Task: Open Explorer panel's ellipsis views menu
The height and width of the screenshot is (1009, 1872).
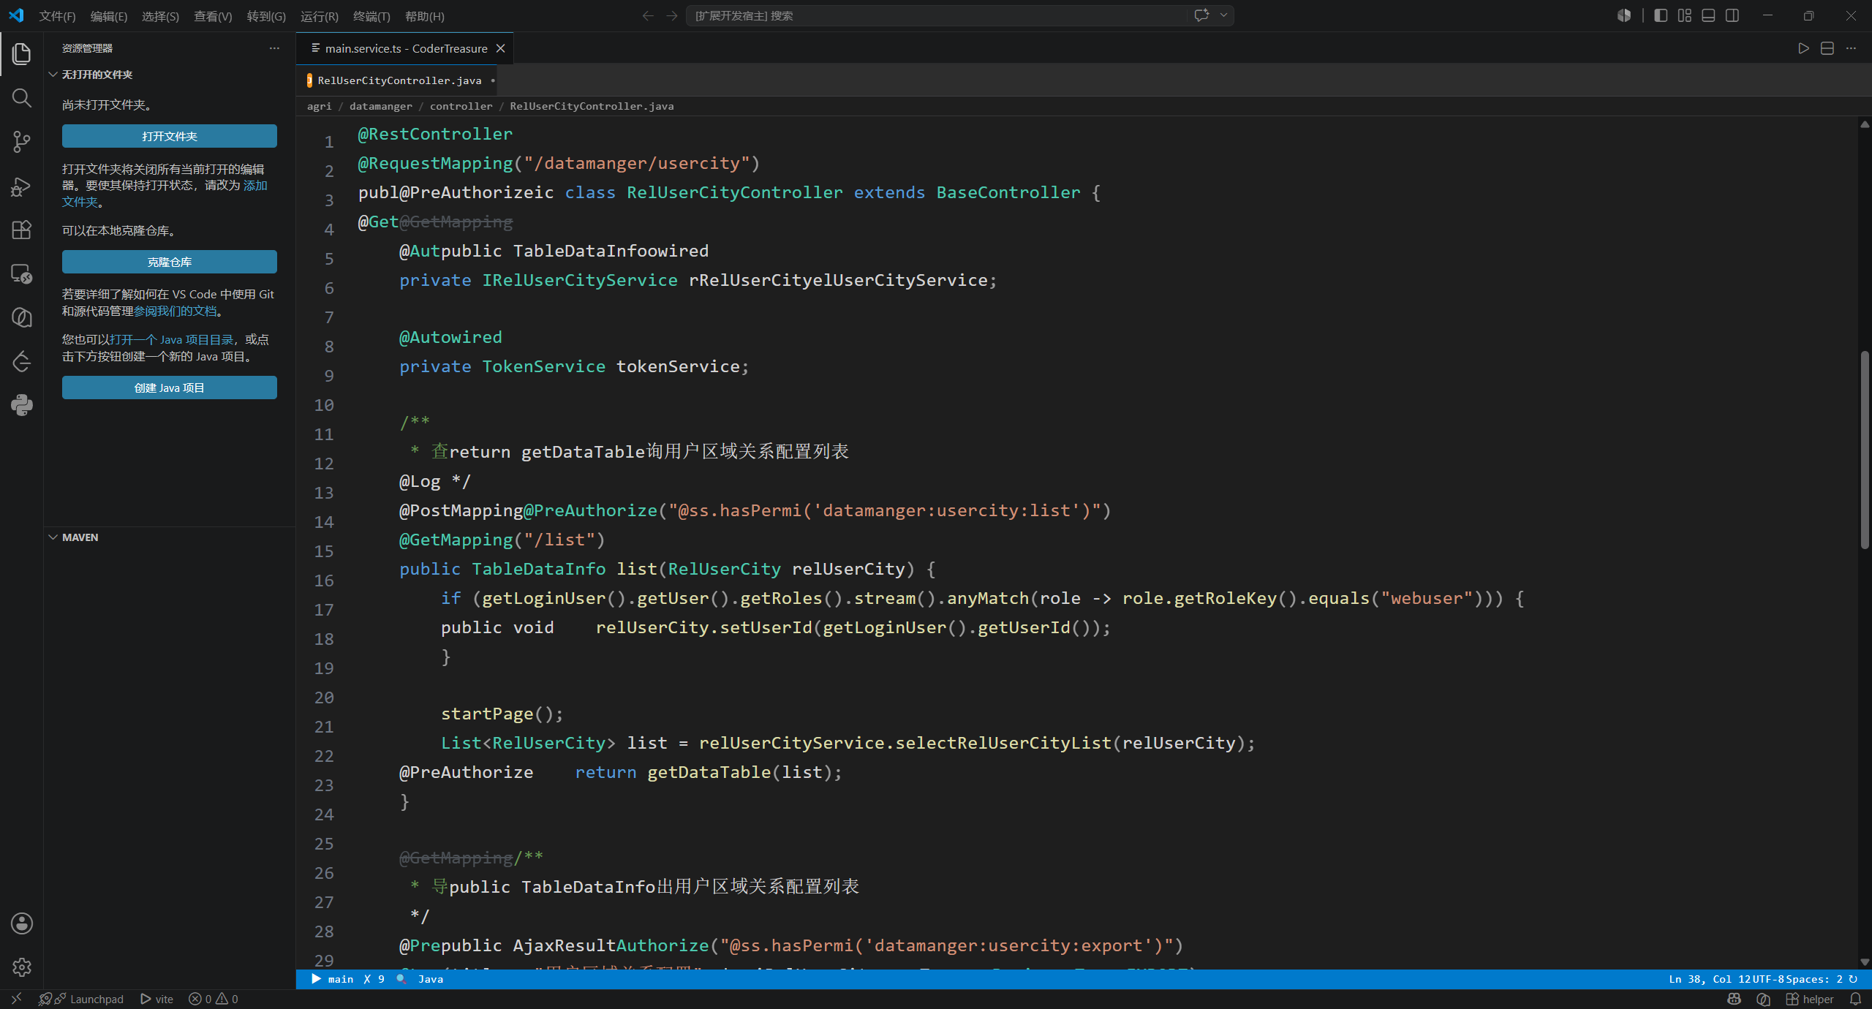Action: click(x=274, y=48)
